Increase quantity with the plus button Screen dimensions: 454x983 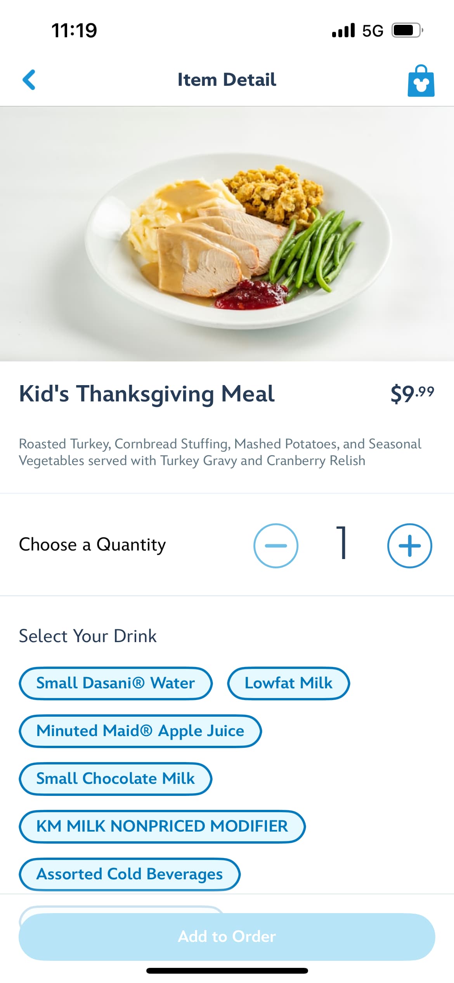409,545
